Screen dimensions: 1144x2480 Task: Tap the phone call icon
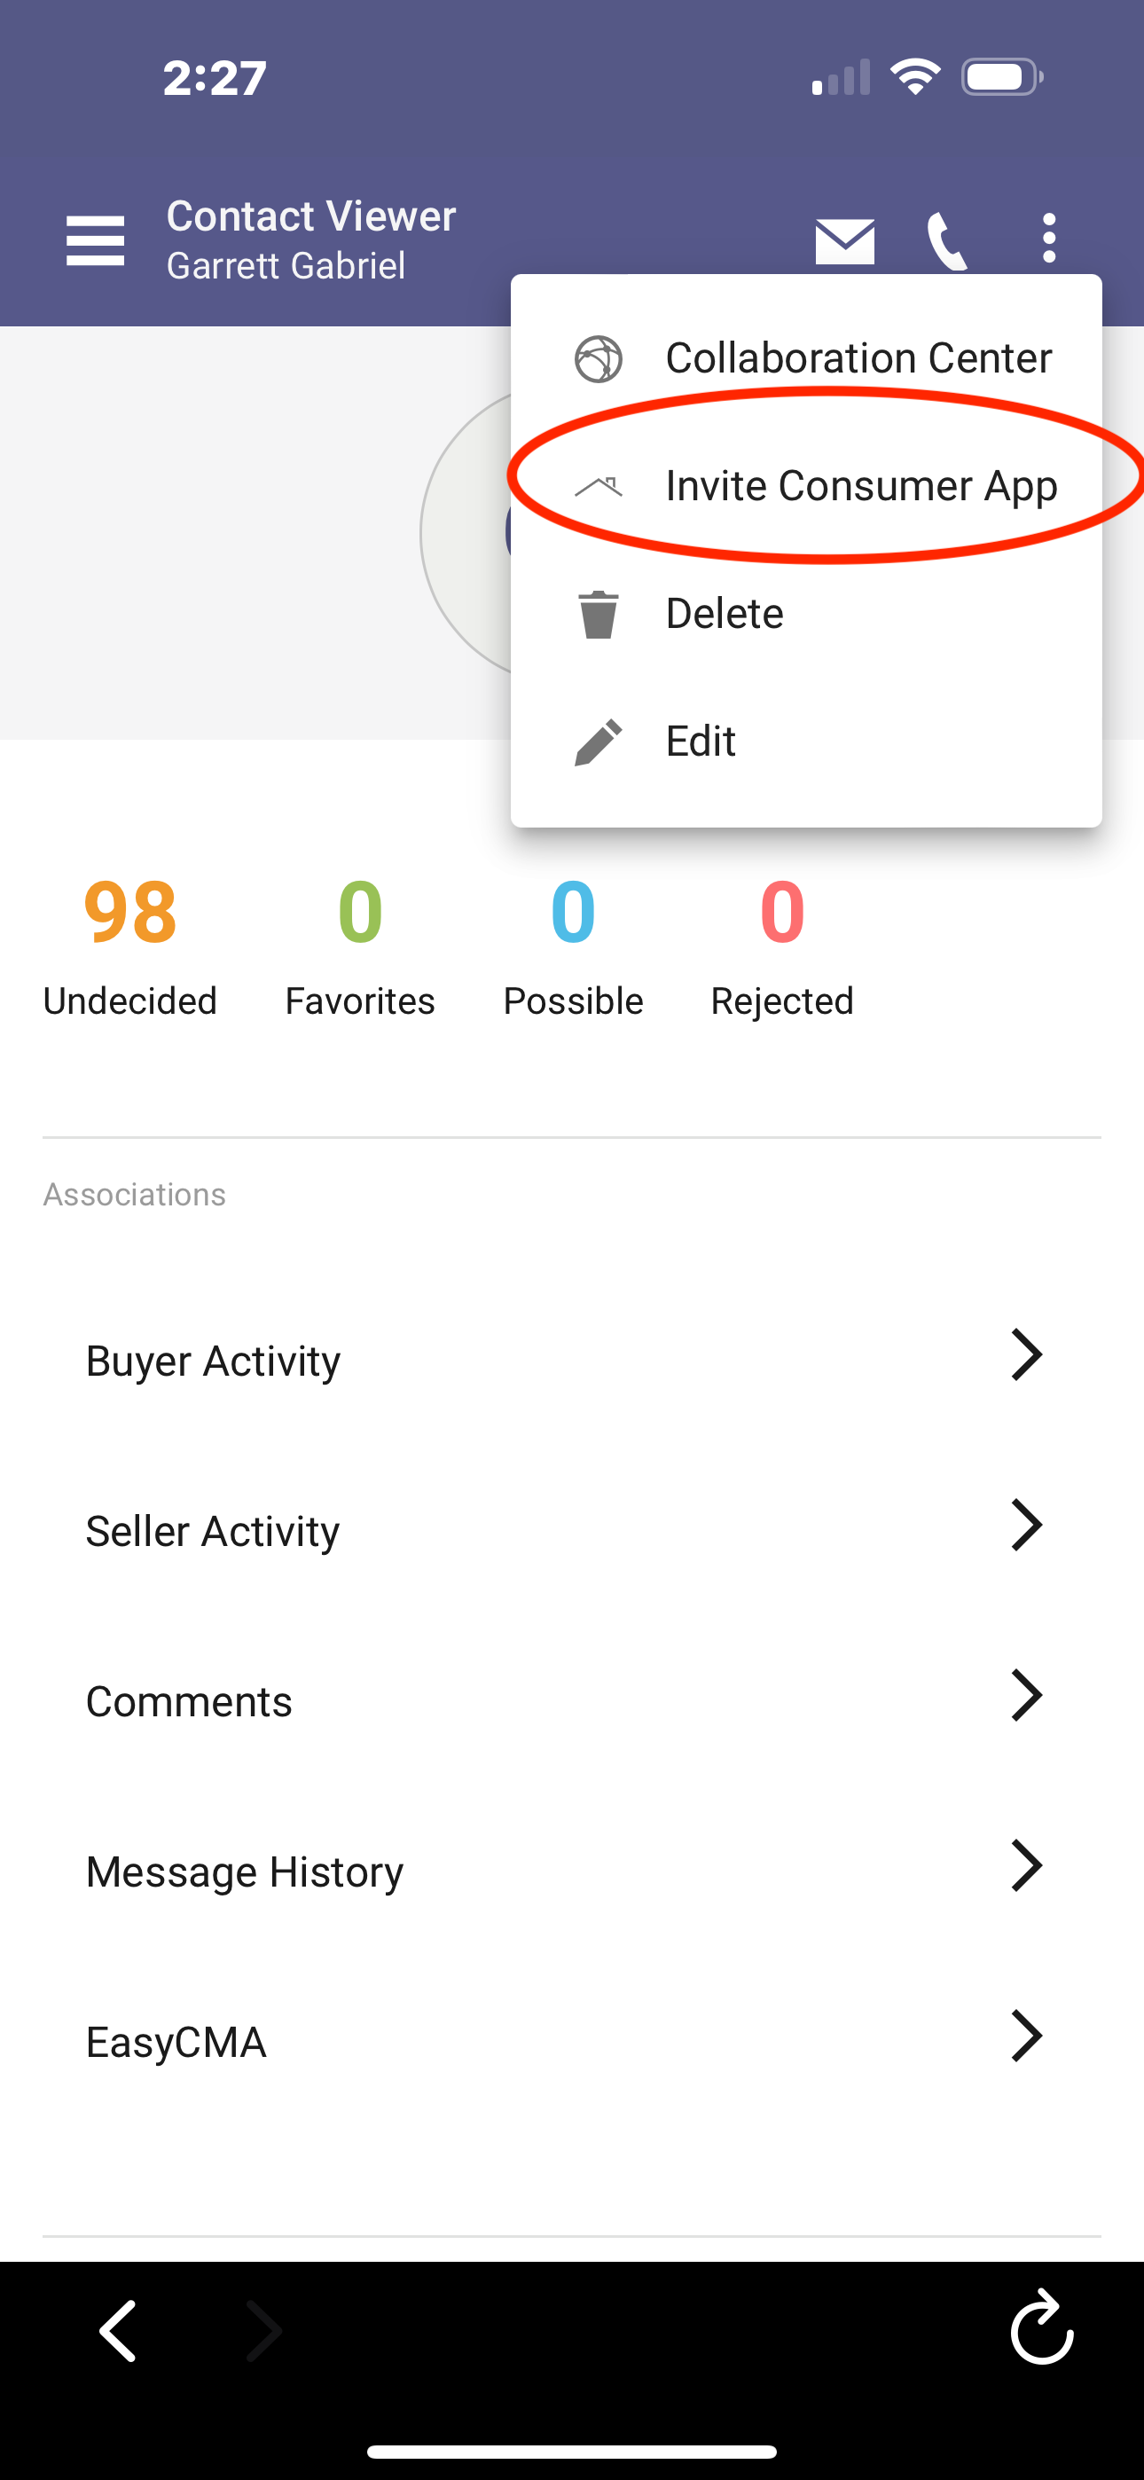pyautogui.click(x=946, y=240)
